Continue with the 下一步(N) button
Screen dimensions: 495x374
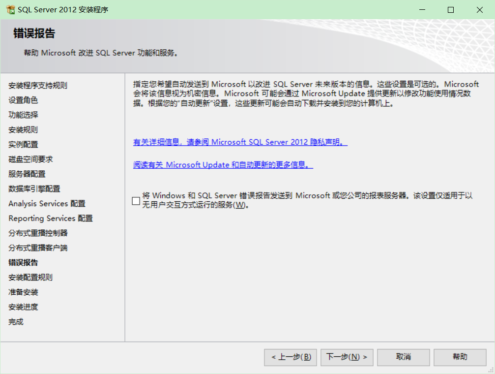pos(347,357)
